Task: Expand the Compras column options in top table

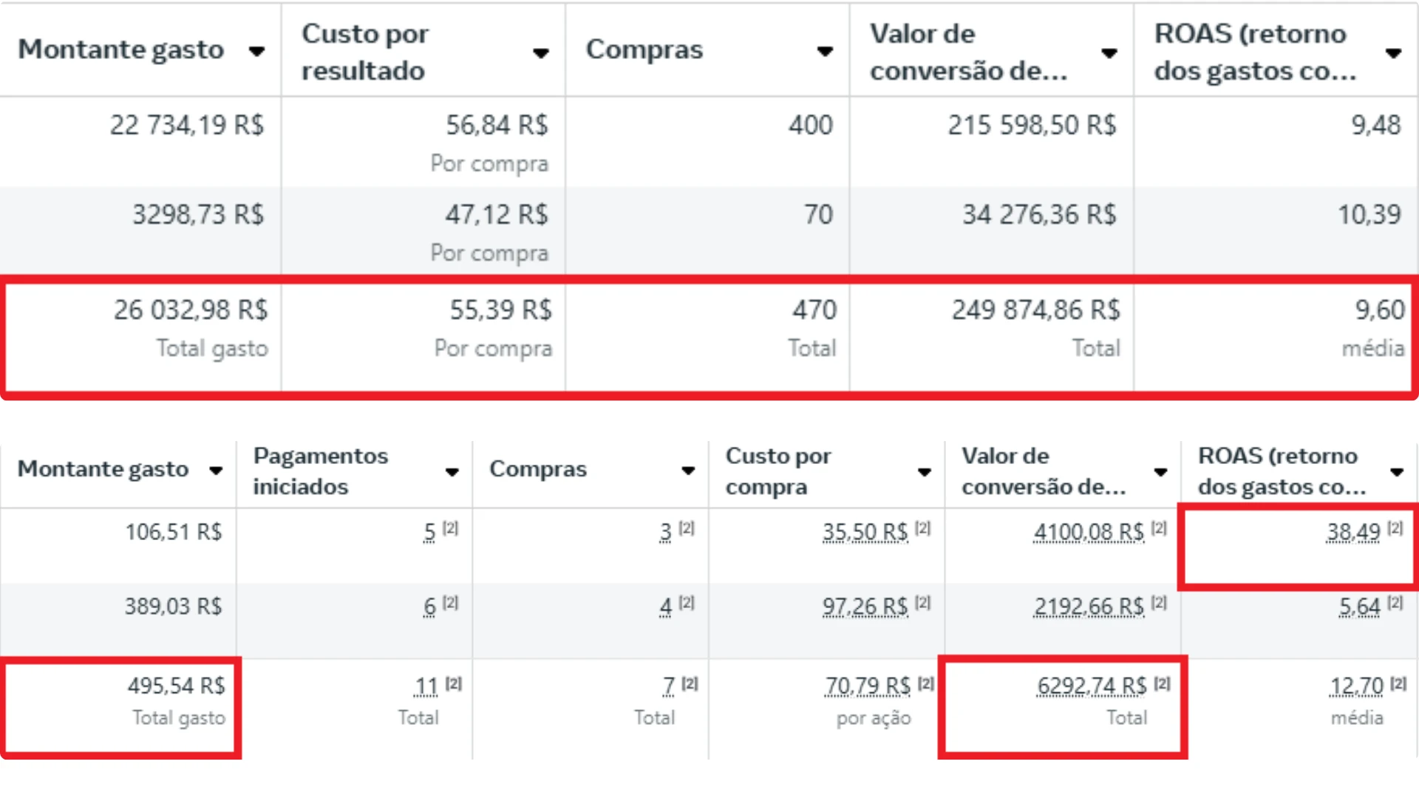Action: 824,52
